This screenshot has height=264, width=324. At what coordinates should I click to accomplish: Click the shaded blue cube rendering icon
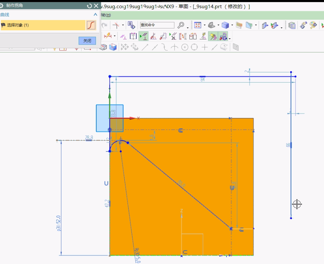point(225,25)
